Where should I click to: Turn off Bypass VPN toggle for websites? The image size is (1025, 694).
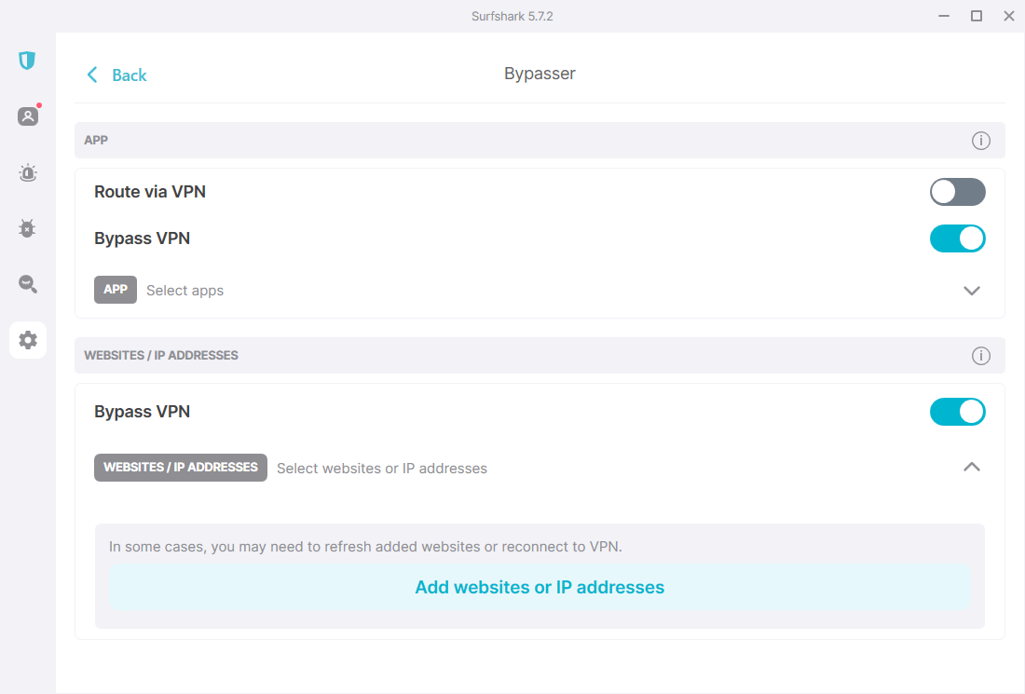958,412
